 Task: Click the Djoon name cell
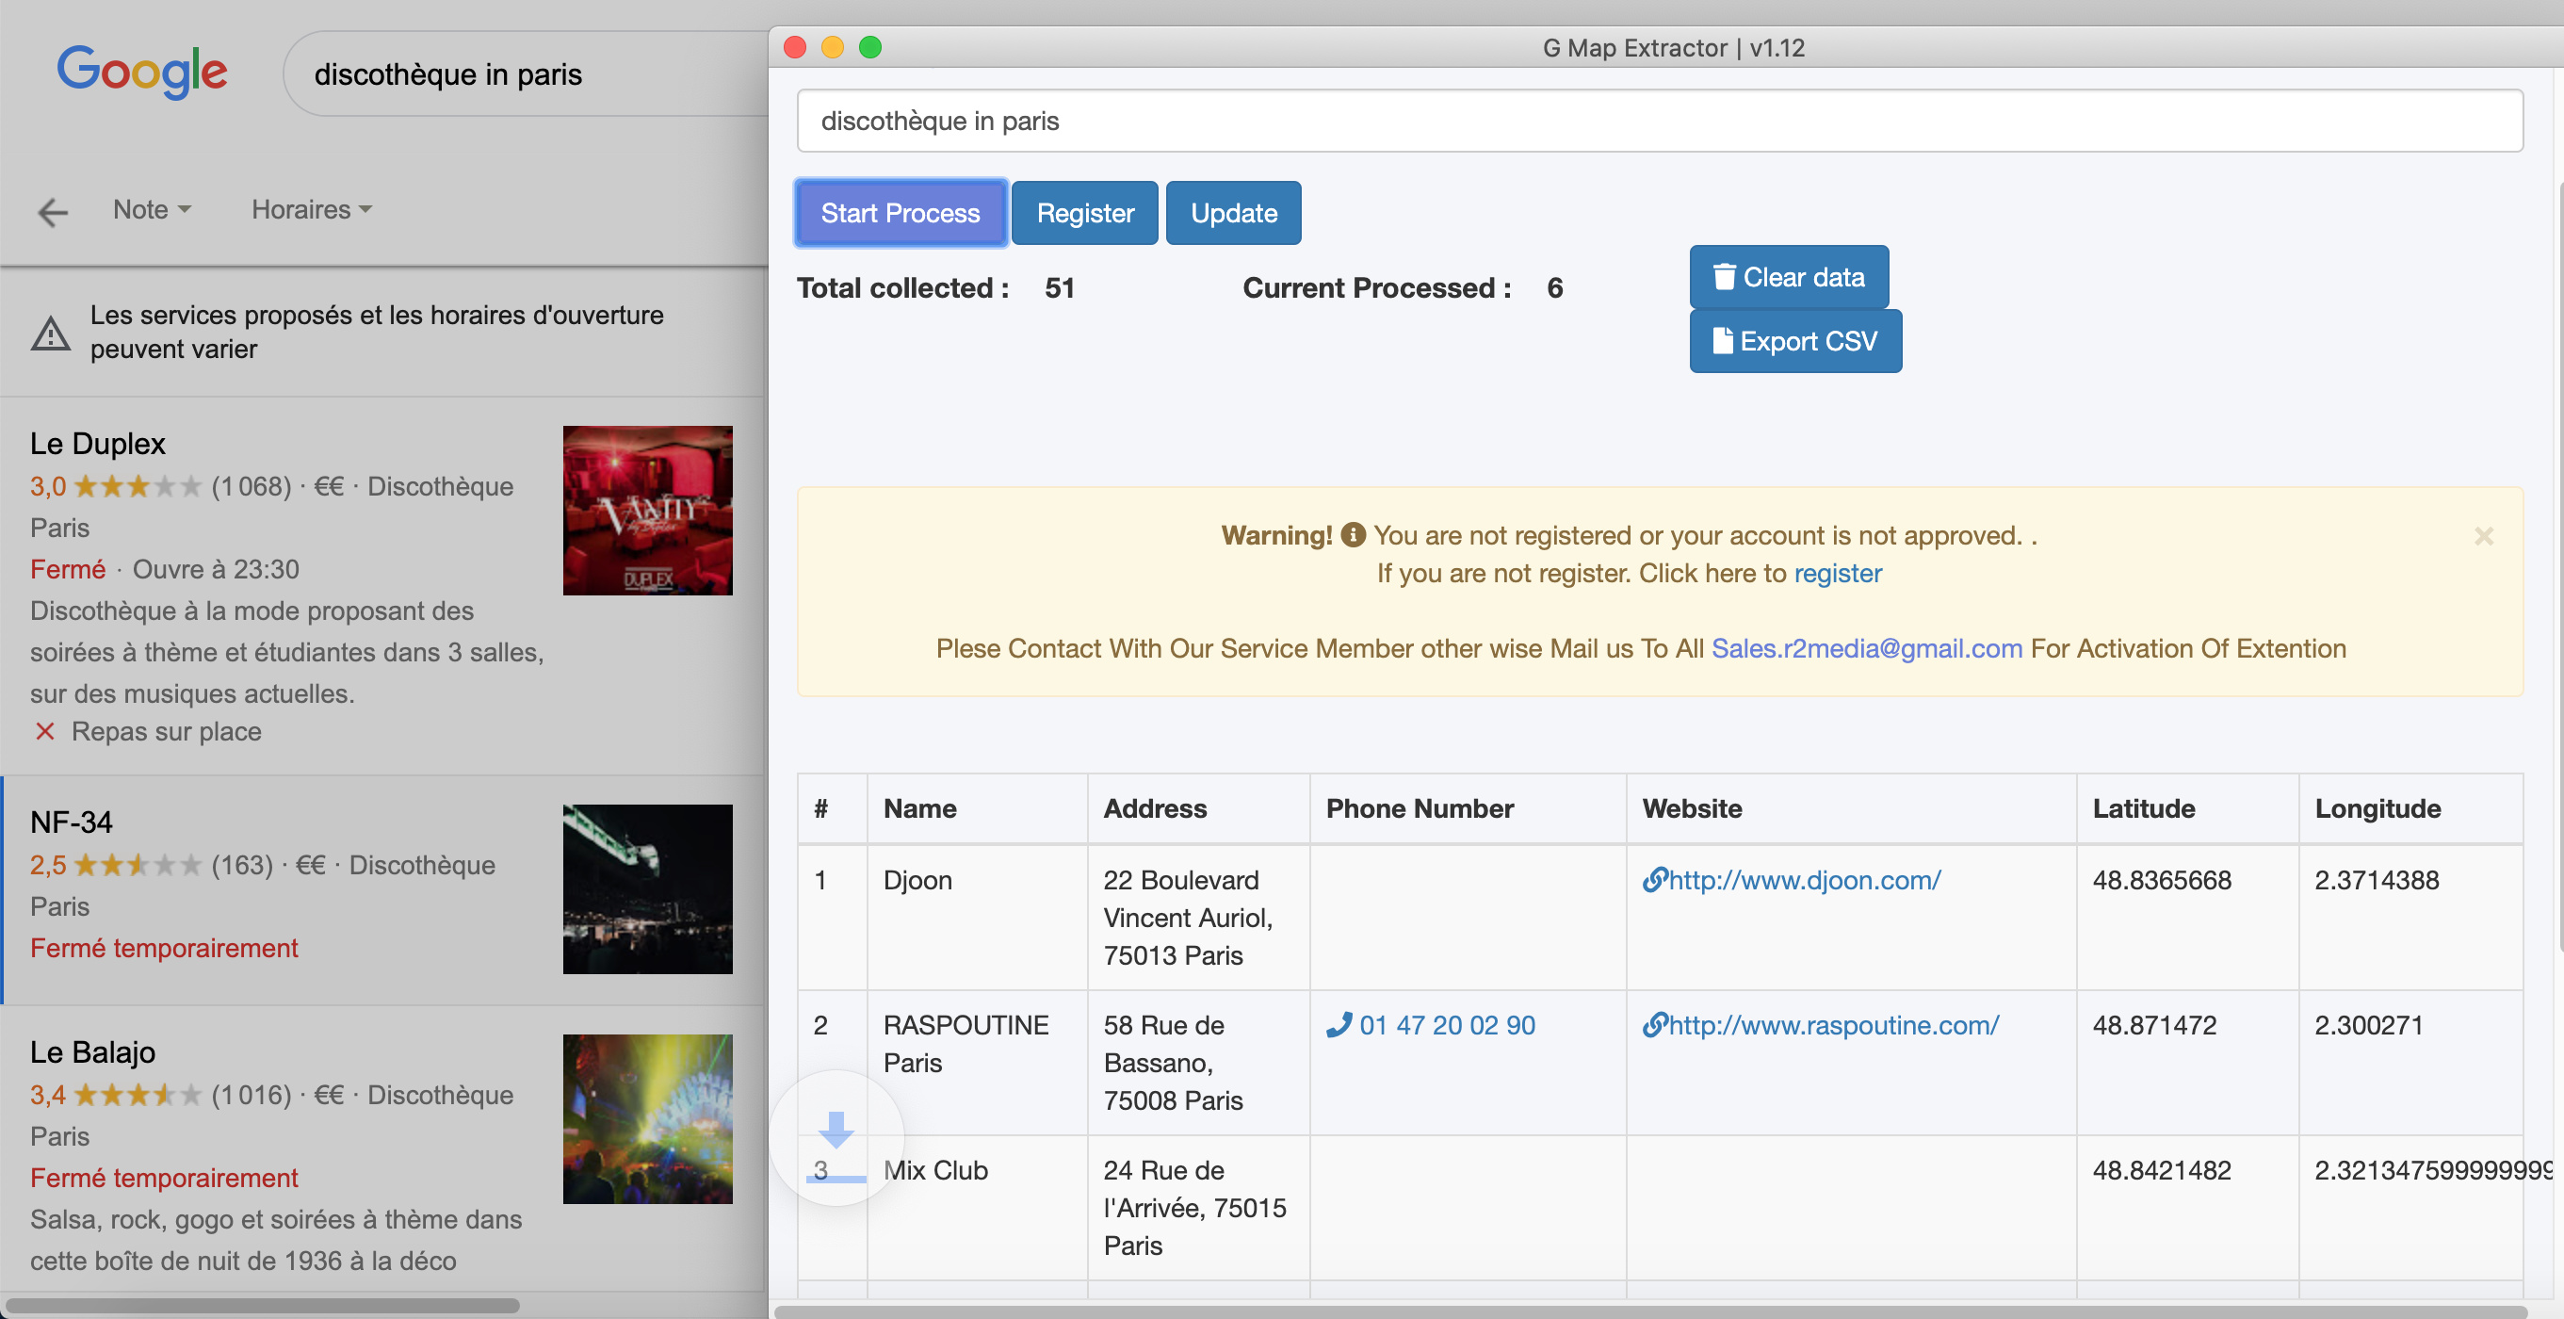pos(978,918)
